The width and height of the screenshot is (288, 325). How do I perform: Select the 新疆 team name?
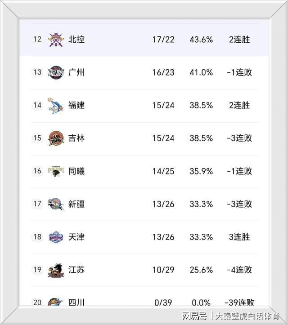click(76, 204)
